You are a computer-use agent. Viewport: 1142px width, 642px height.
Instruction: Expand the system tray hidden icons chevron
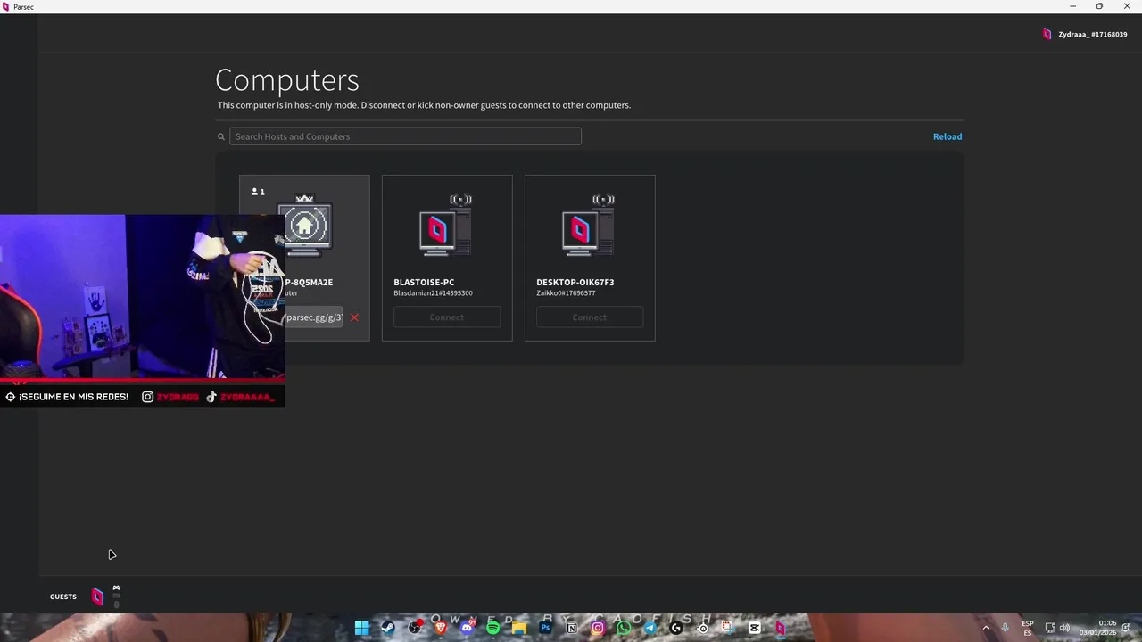(986, 628)
